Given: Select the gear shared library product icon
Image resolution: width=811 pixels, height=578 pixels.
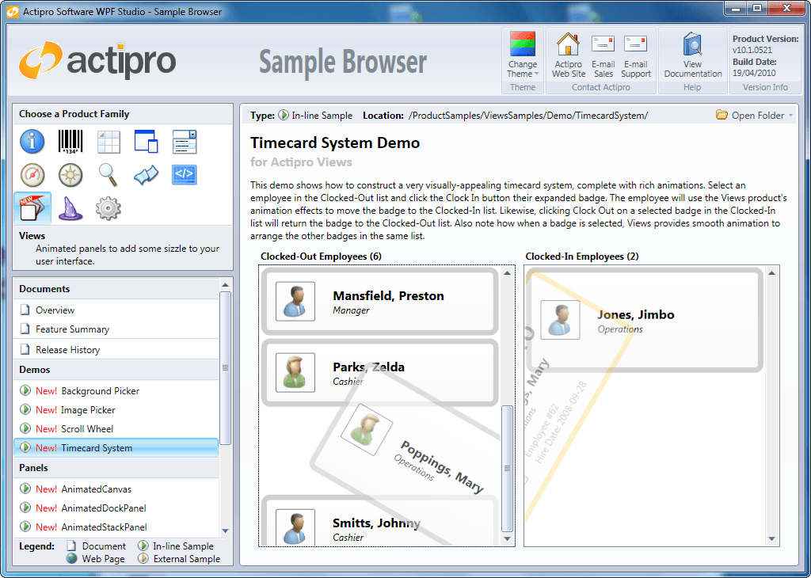Looking at the screenshot, I should [x=109, y=207].
